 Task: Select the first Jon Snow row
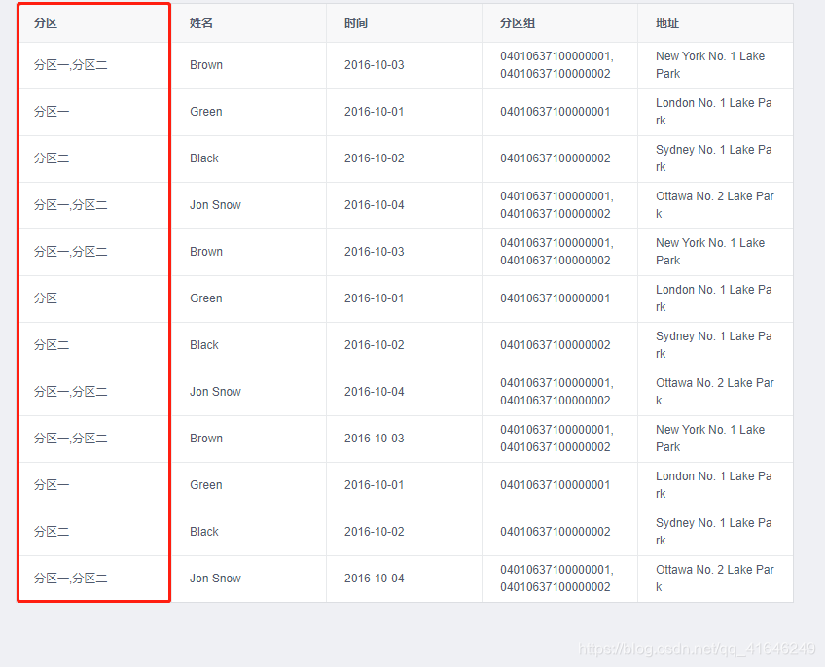215,205
